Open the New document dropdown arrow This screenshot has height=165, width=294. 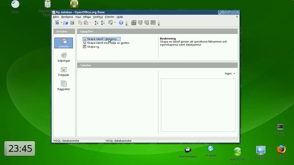tap(61, 23)
